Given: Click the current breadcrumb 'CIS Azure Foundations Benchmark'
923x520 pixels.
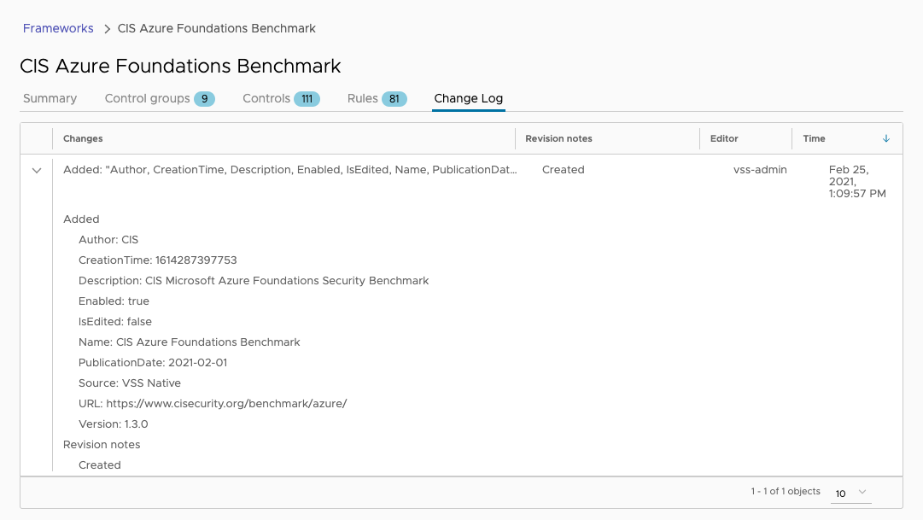Looking at the screenshot, I should tap(217, 28).
